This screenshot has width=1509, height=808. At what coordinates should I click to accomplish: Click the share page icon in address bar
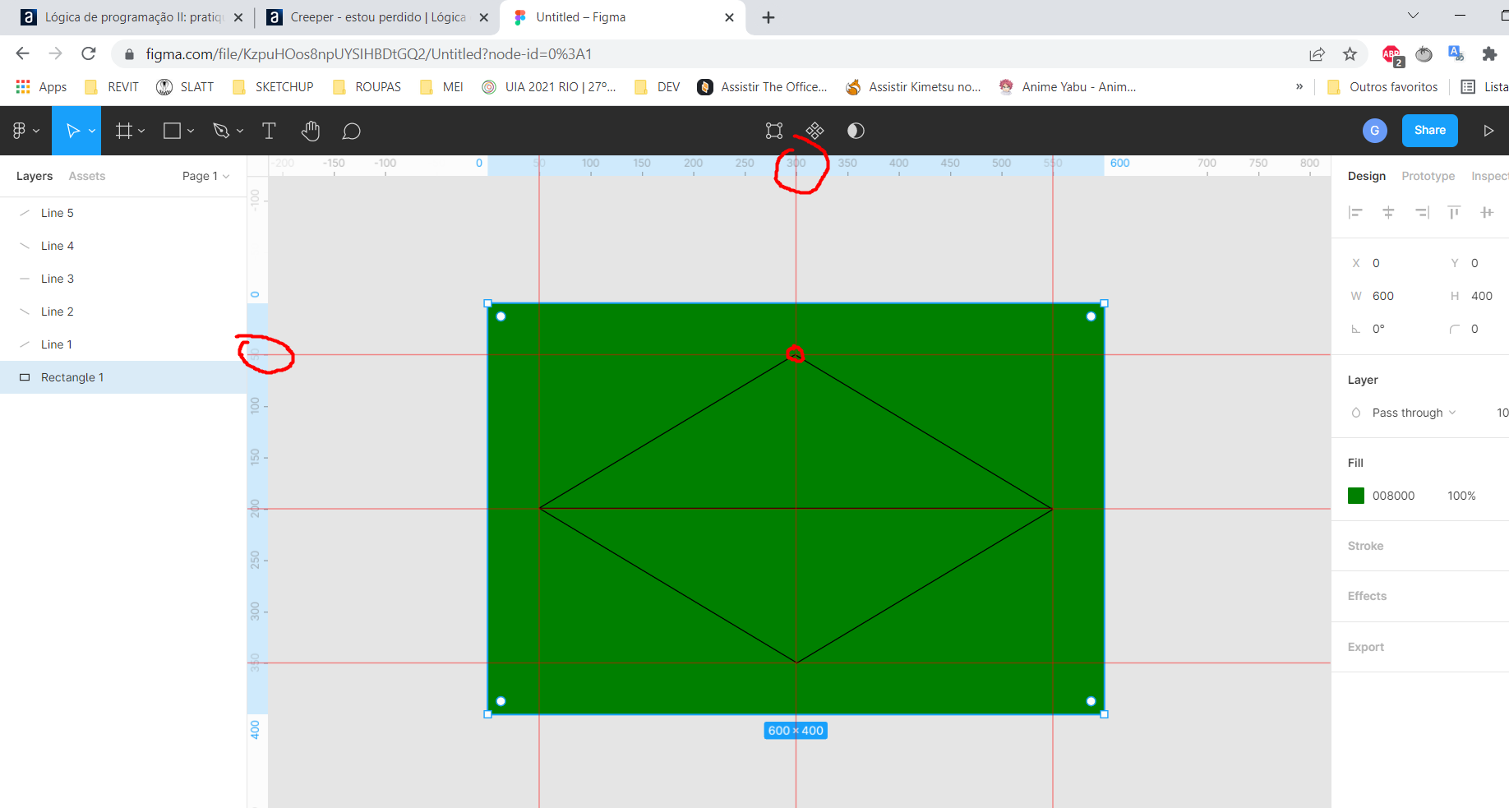(1317, 54)
